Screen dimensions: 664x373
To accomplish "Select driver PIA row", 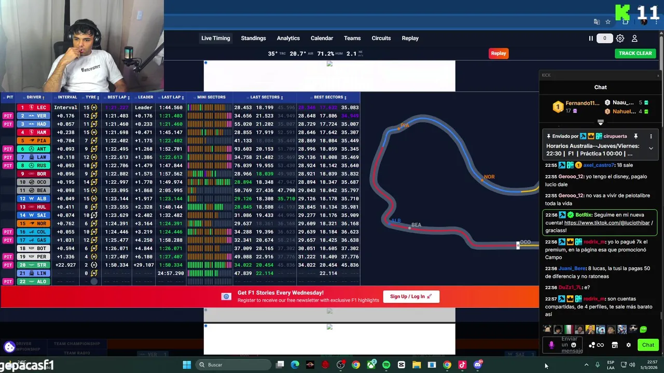I will [34, 141].
